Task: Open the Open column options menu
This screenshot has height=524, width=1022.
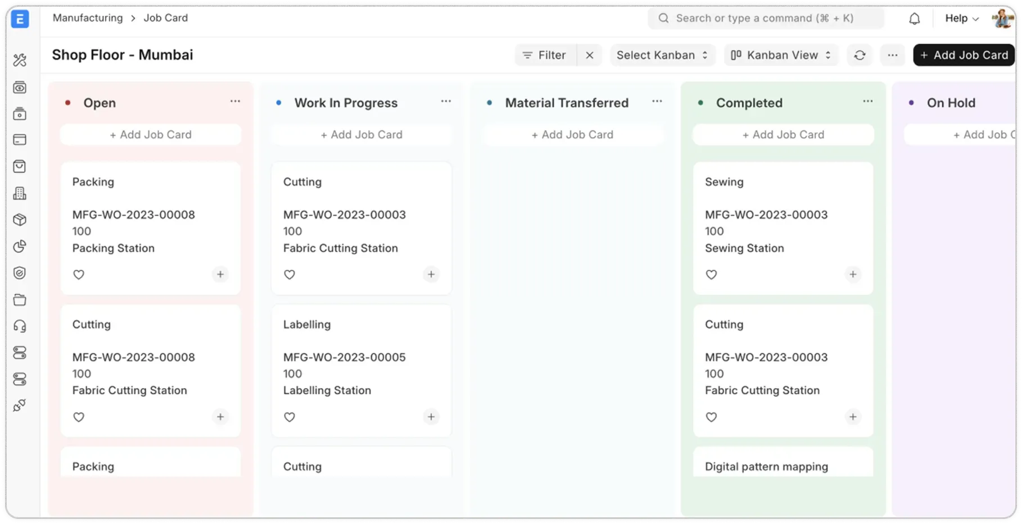Action: tap(235, 101)
